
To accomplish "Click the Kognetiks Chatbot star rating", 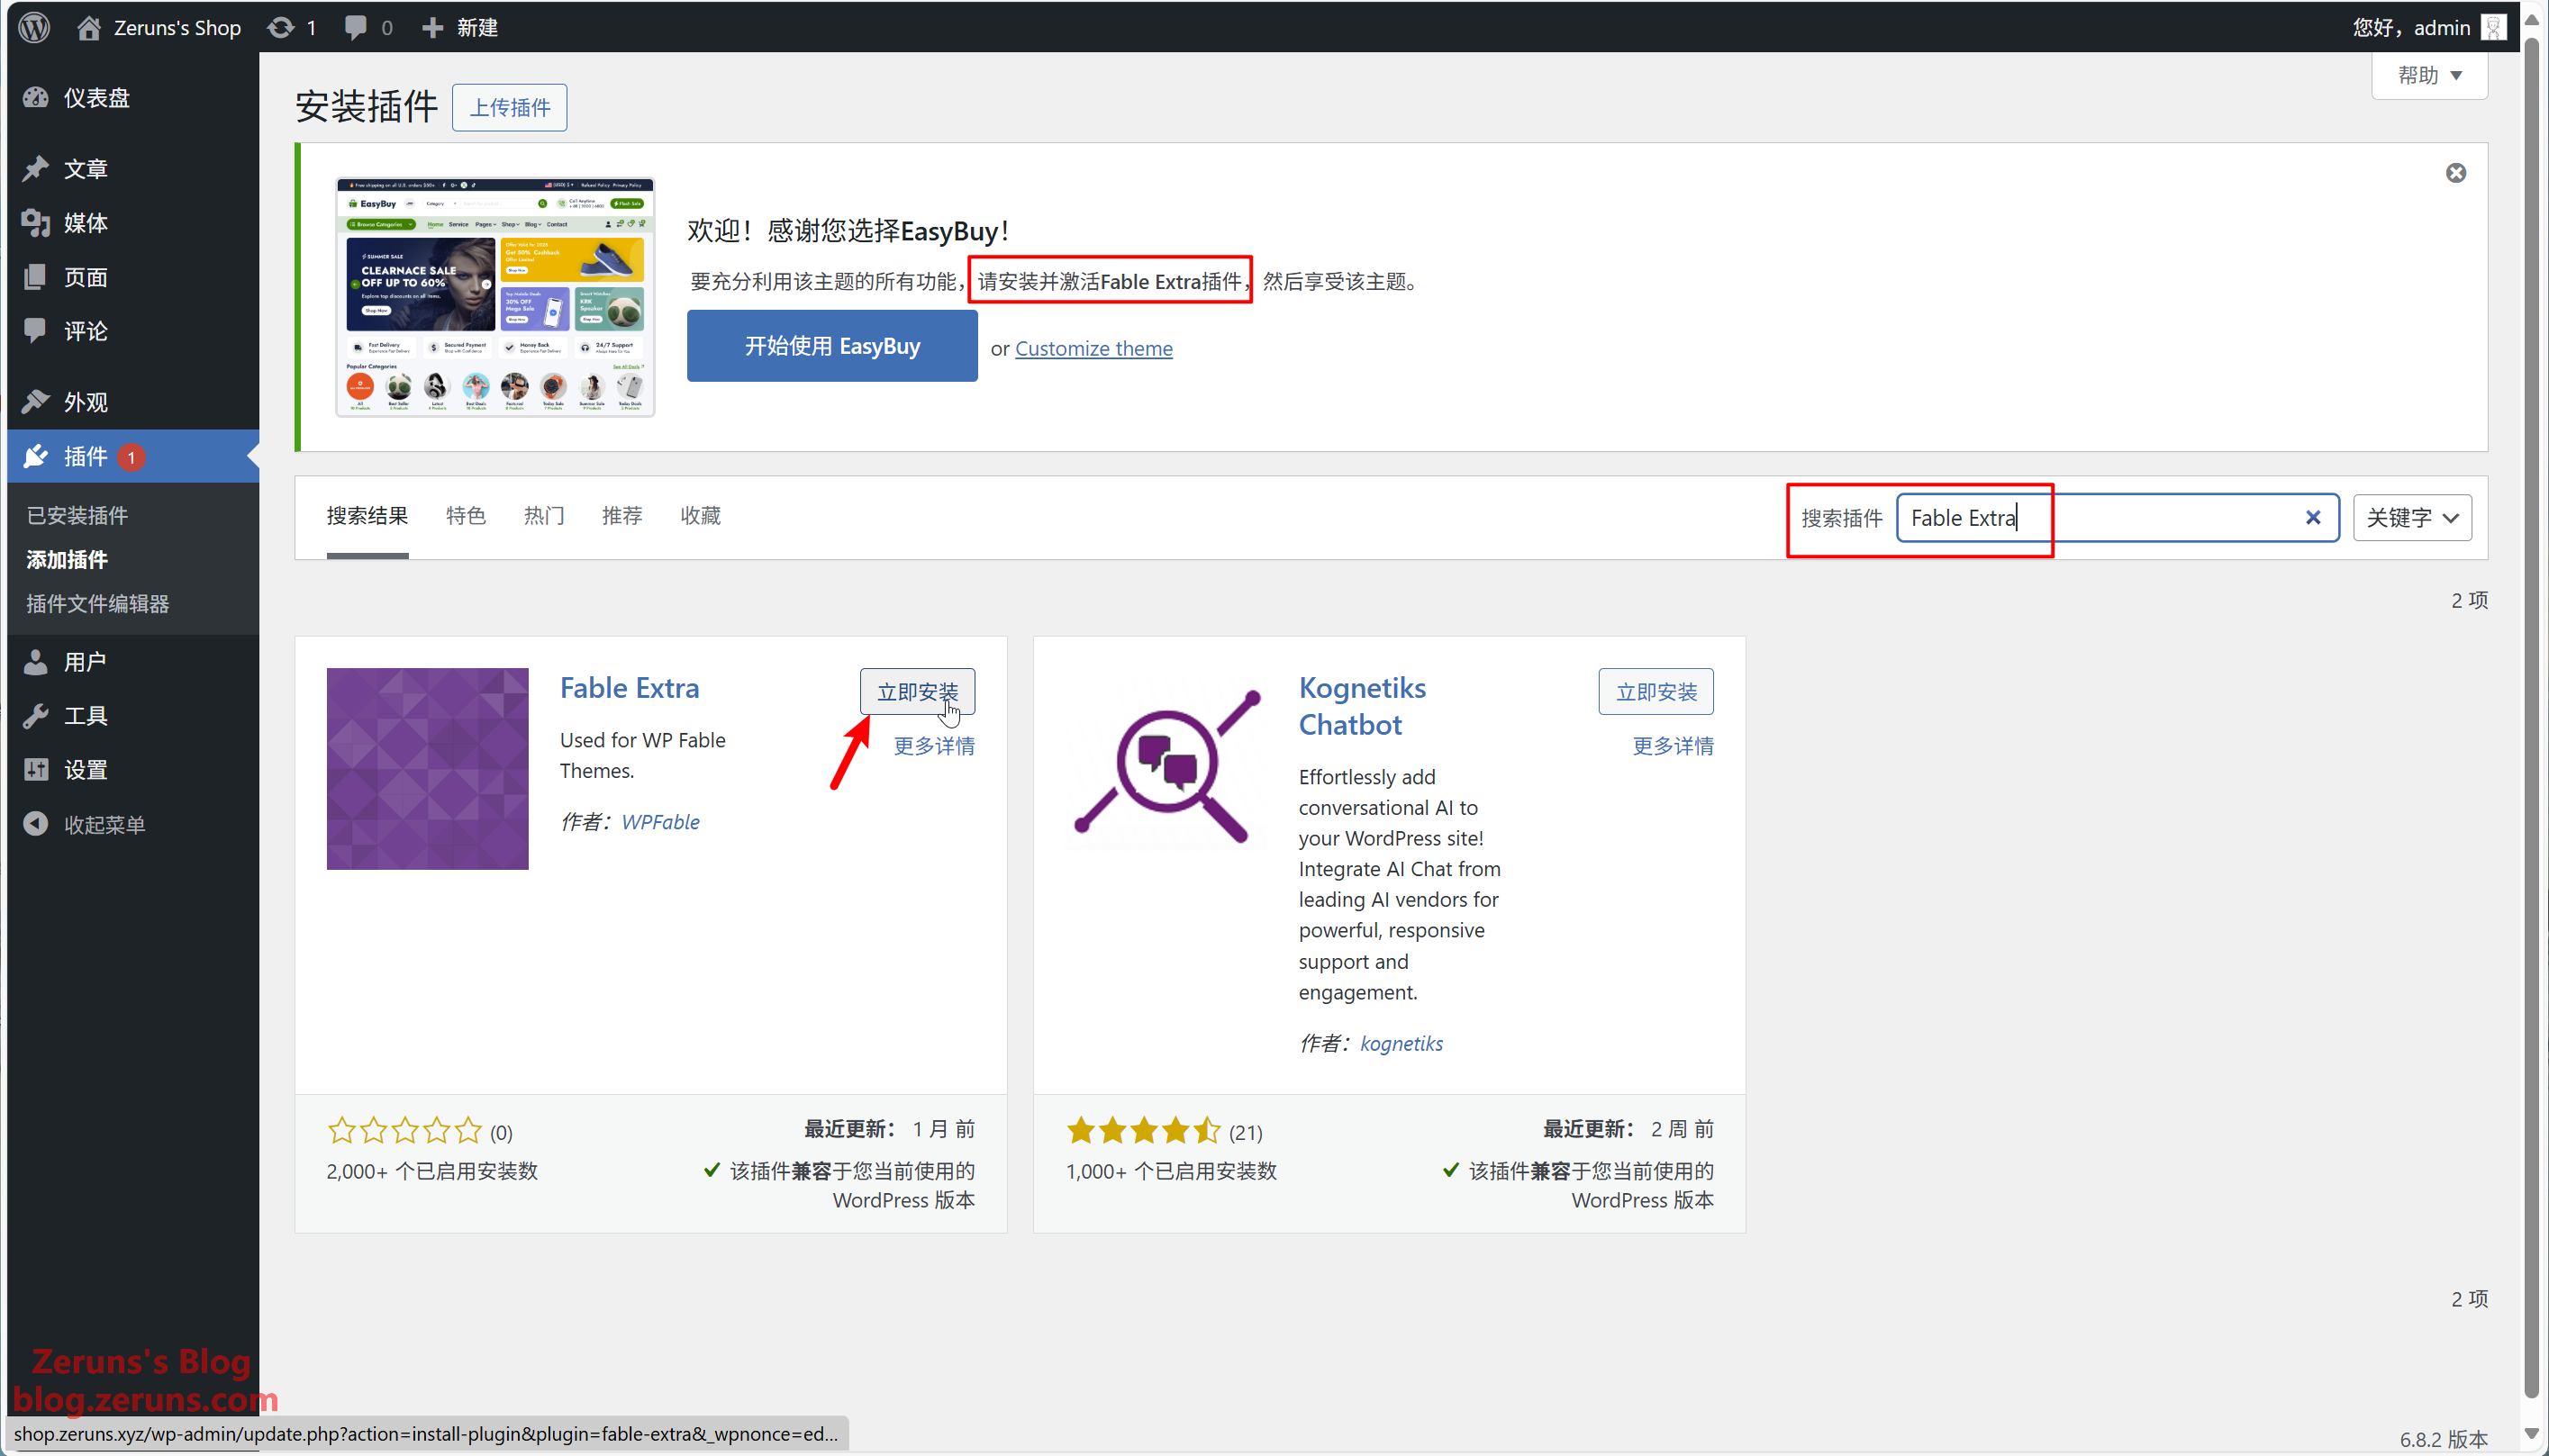I will [x=1144, y=1131].
